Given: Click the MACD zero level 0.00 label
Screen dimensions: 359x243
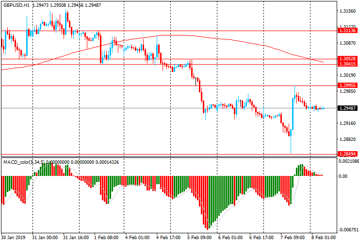Looking at the screenshot, I should click(x=343, y=176).
